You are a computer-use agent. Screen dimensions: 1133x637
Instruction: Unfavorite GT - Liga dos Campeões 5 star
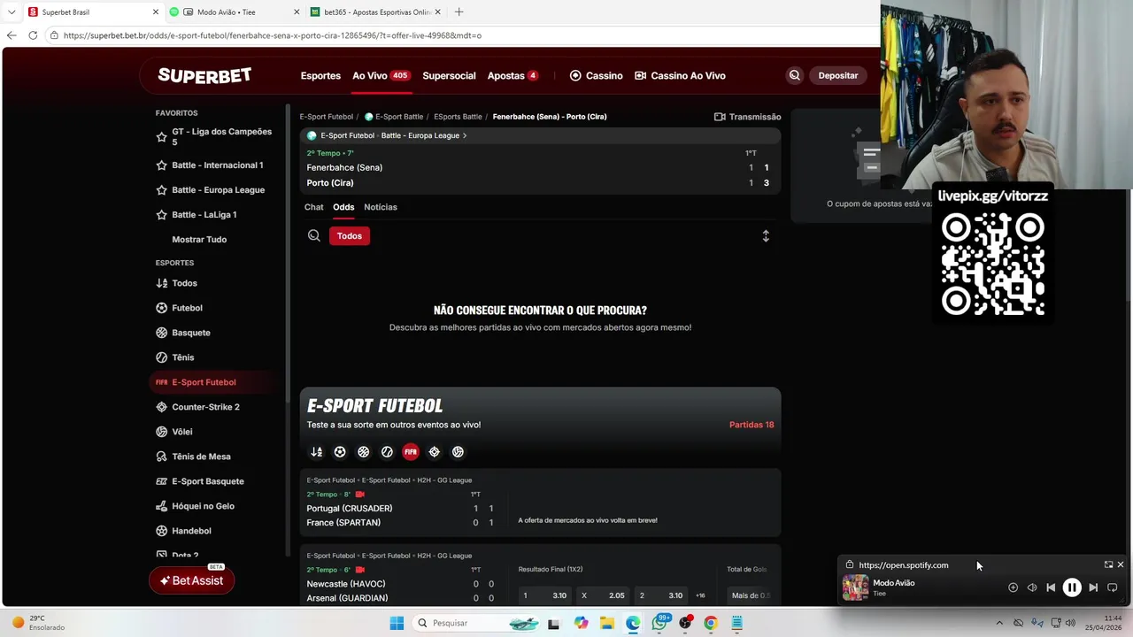[x=161, y=137]
